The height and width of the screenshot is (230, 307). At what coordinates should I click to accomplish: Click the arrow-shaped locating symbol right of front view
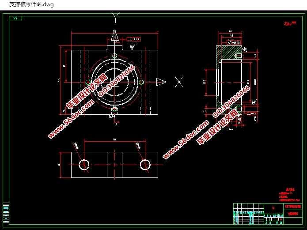(x=162, y=82)
